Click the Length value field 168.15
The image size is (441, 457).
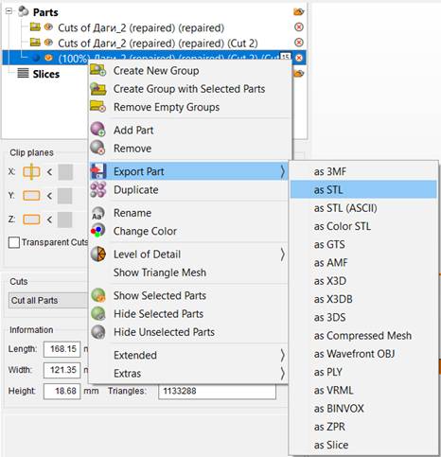pyautogui.click(x=62, y=349)
